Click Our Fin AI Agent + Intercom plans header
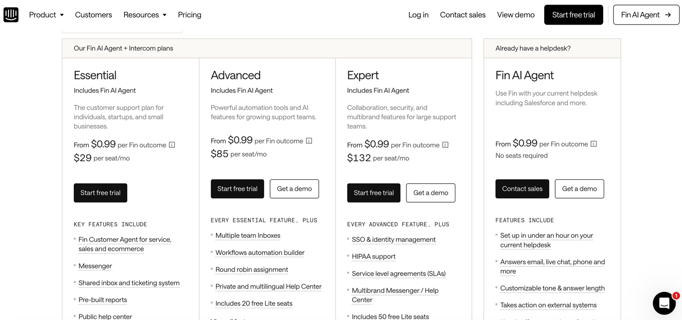Viewport: 682px width, 320px height. [x=123, y=48]
